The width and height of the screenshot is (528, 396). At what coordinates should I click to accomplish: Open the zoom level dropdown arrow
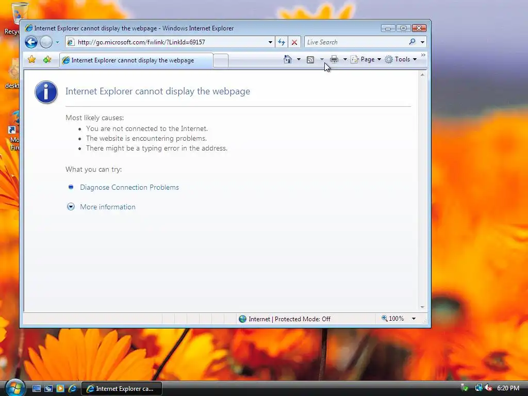[x=414, y=319]
